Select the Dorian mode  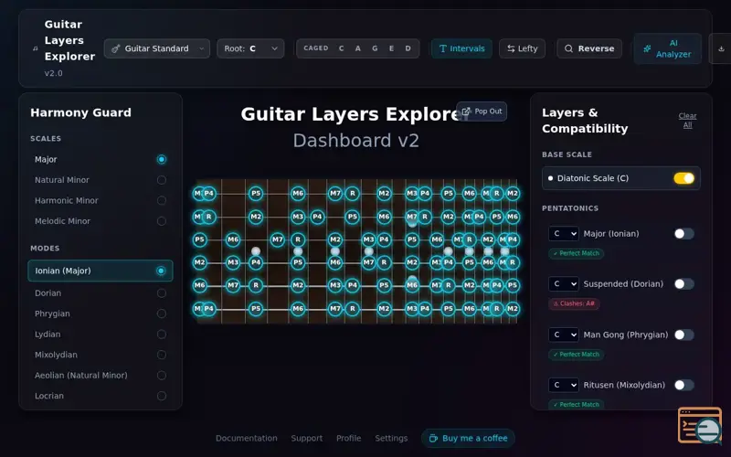(101, 293)
